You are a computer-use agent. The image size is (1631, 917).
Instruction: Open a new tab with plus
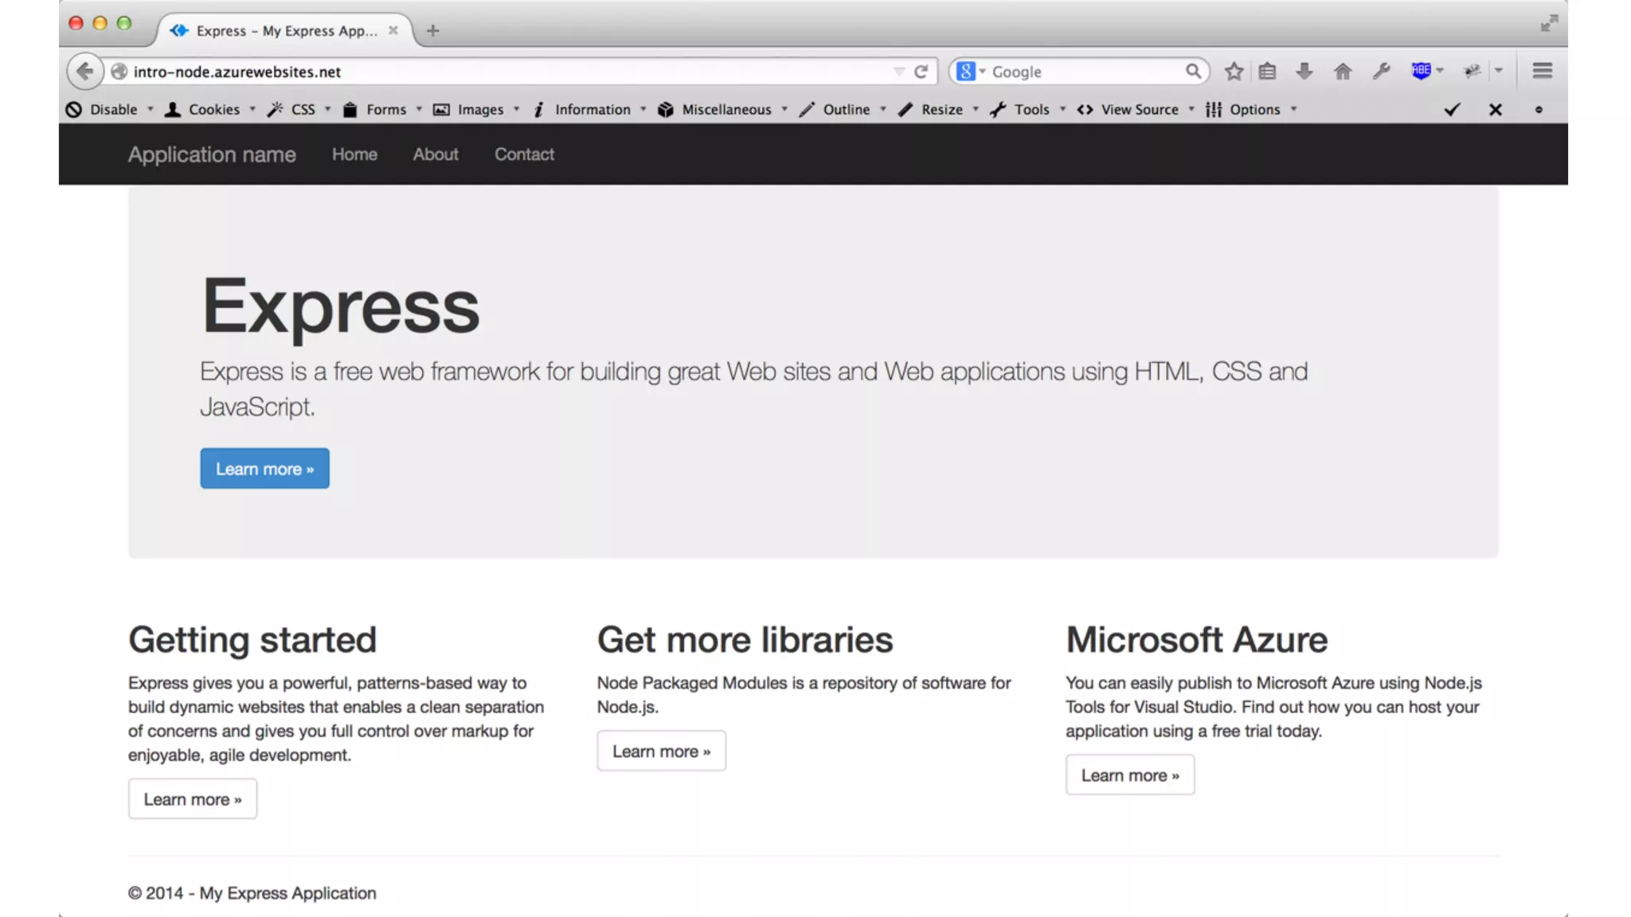coord(432,30)
